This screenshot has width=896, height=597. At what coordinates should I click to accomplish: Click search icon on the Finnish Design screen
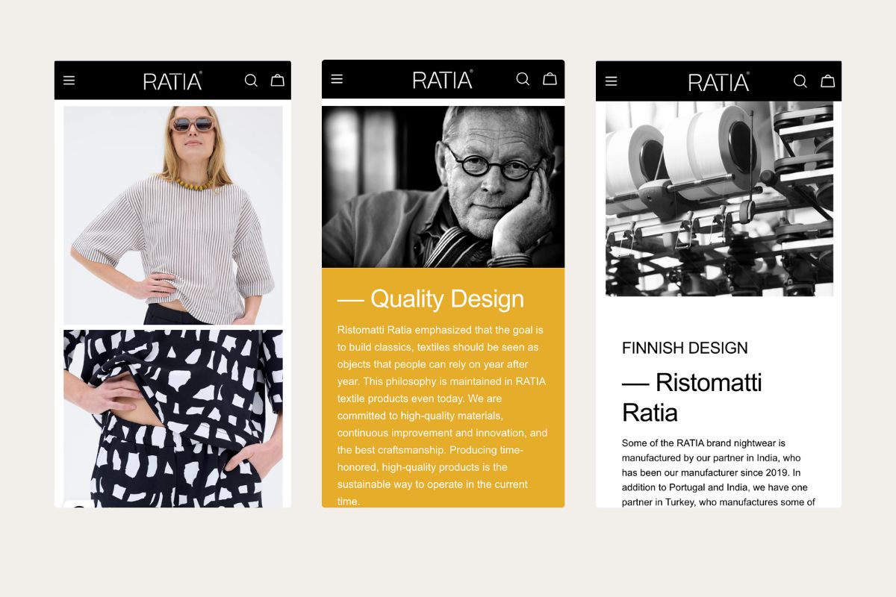800,81
